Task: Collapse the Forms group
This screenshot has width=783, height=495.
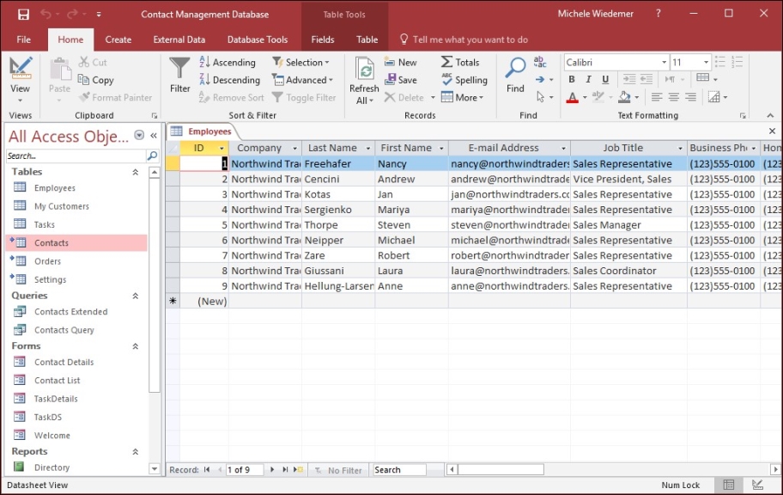Action: point(135,346)
